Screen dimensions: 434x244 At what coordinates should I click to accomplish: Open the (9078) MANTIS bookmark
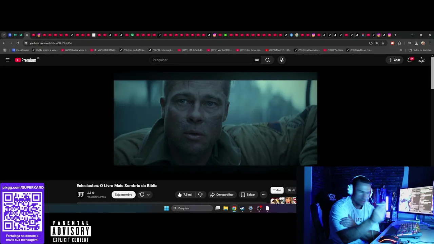coord(278,50)
